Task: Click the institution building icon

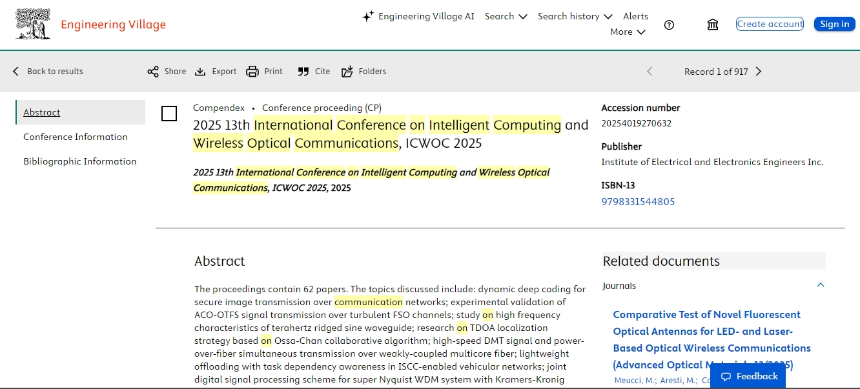Action: click(713, 25)
